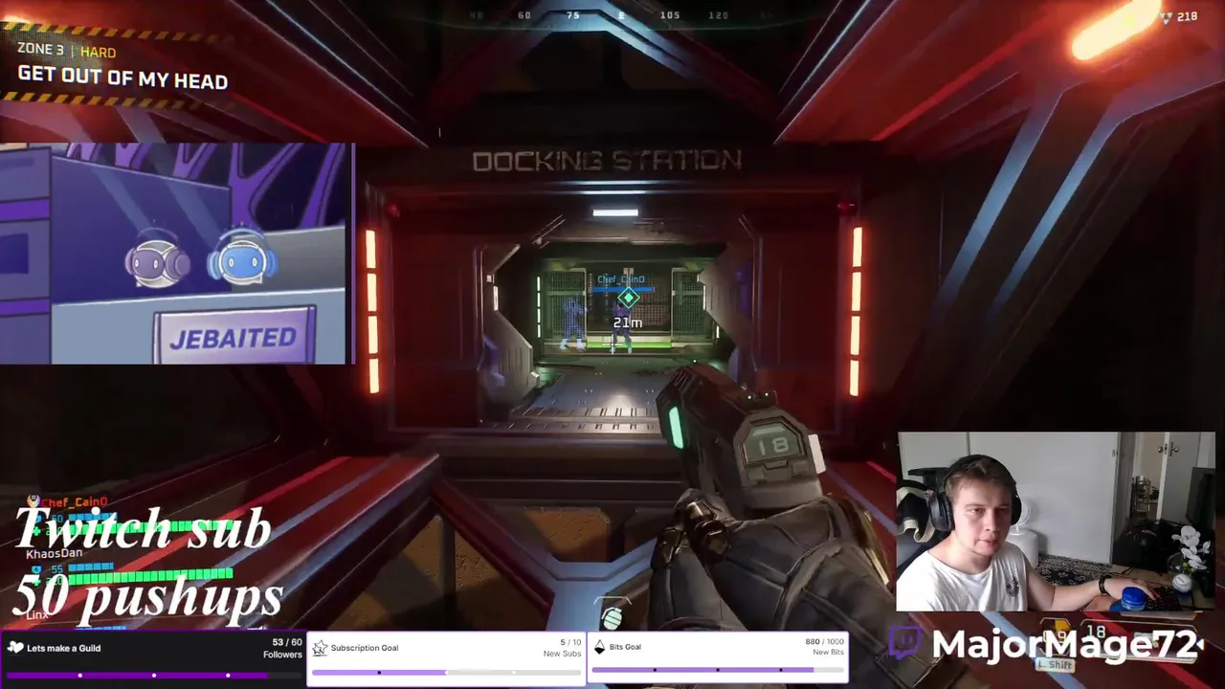Click the '21m' distance readout
This screenshot has width=1225, height=689.
[628, 322]
